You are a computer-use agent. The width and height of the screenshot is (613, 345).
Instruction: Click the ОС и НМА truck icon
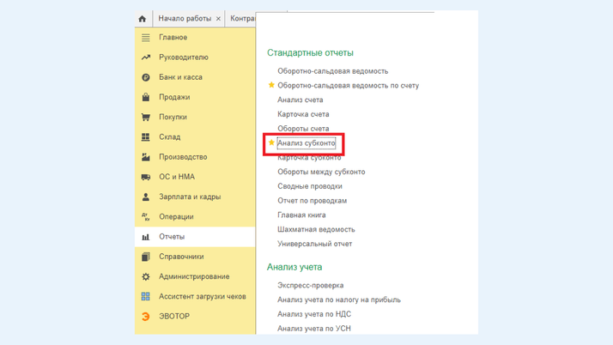pos(145,177)
